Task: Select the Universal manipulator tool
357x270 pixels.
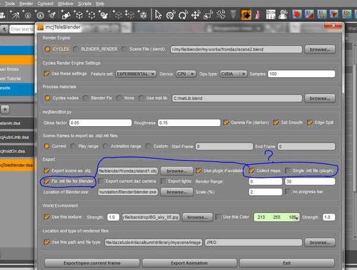Action: (x=171, y=14)
